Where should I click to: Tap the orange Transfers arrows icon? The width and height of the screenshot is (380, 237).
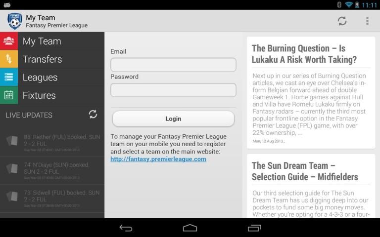[9, 59]
